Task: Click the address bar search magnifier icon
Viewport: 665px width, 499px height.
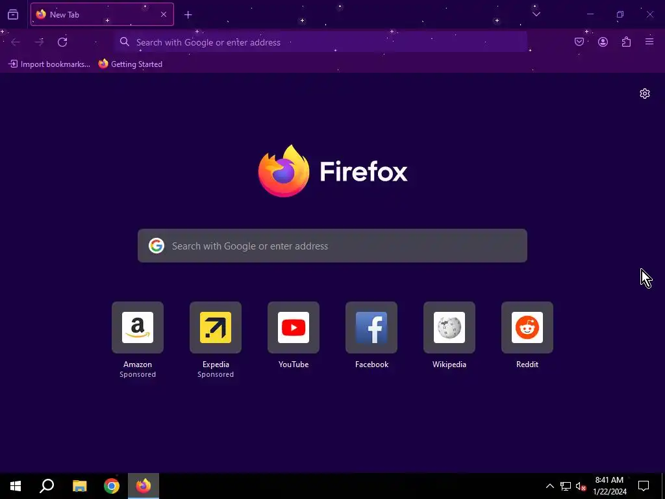Action: [x=124, y=42]
